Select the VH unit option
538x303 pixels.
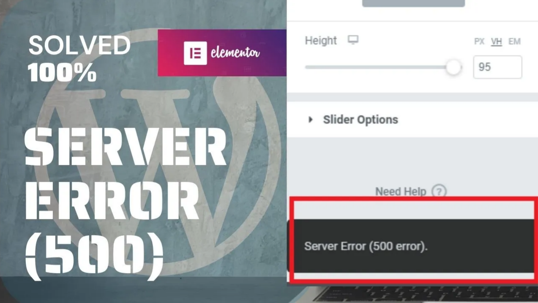point(496,41)
